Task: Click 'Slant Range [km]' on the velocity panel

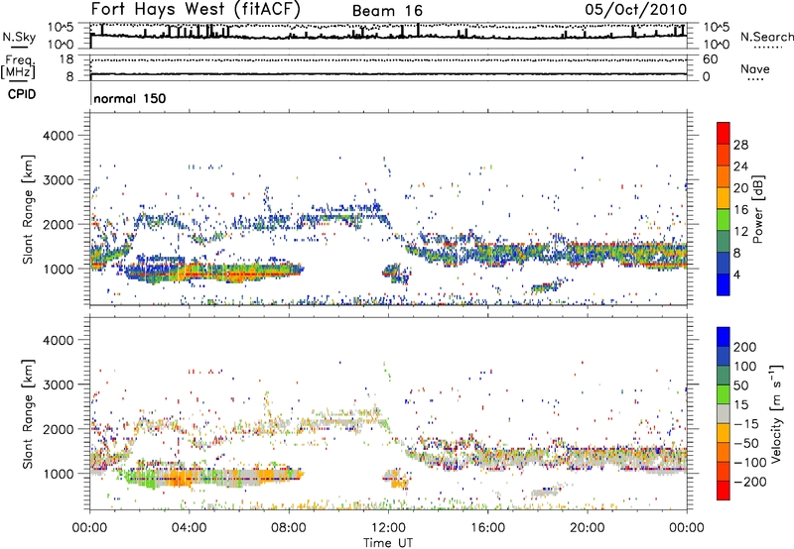Action: coord(28,414)
